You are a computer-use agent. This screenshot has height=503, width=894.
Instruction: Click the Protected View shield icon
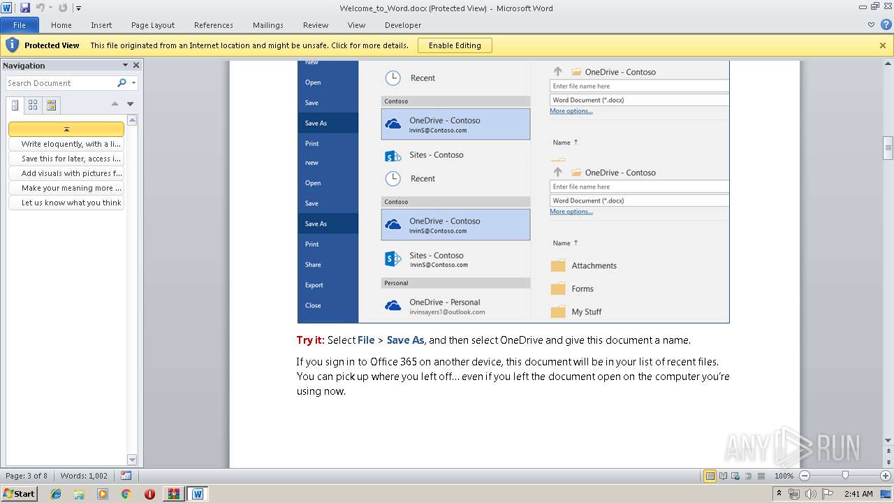[12, 45]
